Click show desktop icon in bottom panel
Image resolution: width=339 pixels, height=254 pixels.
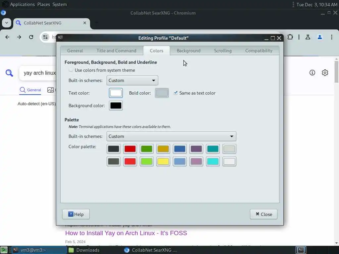[4, 250]
